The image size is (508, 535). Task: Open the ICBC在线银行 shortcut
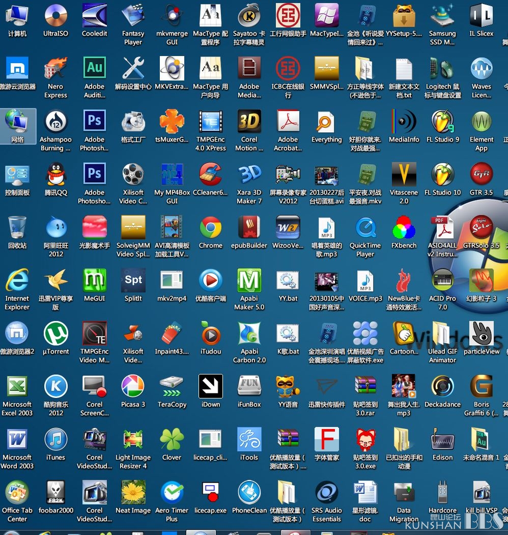pyautogui.click(x=288, y=69)
